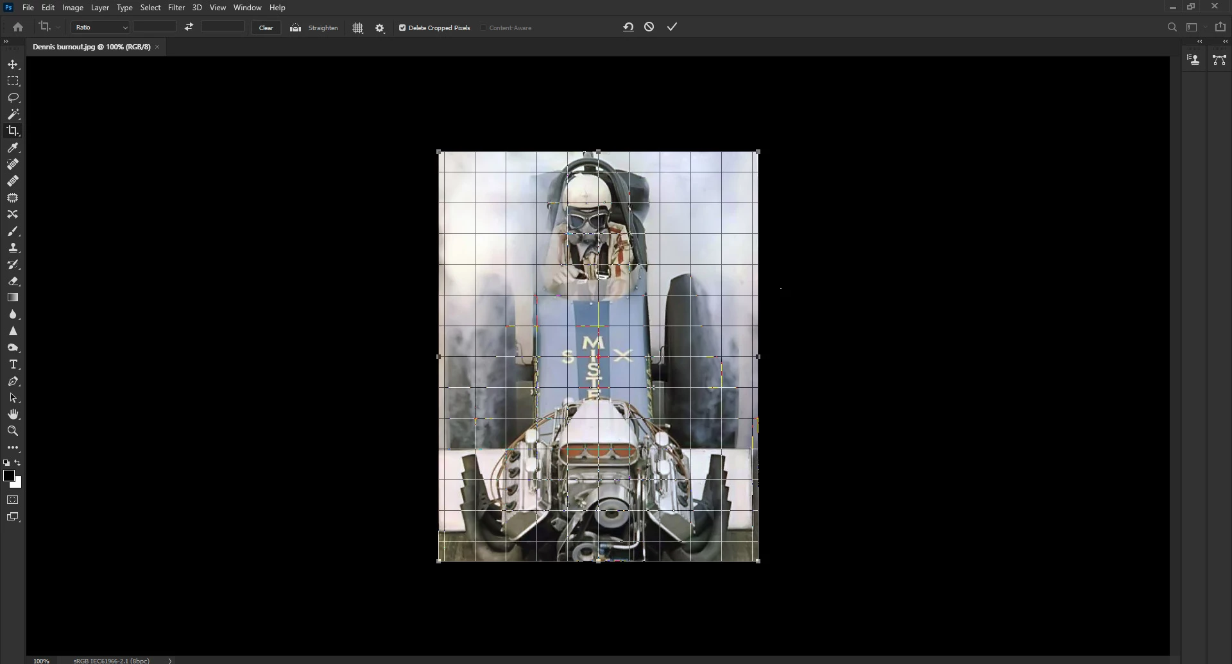The height and width of the screenshot is (664, 1232).
Task: Select the Content-Aware Move tool
Action: click(x=13, y=215)
